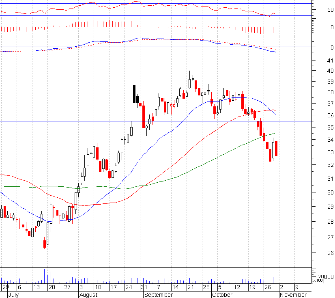
Task: Click the July month label
Action: [x=13, y=295]
